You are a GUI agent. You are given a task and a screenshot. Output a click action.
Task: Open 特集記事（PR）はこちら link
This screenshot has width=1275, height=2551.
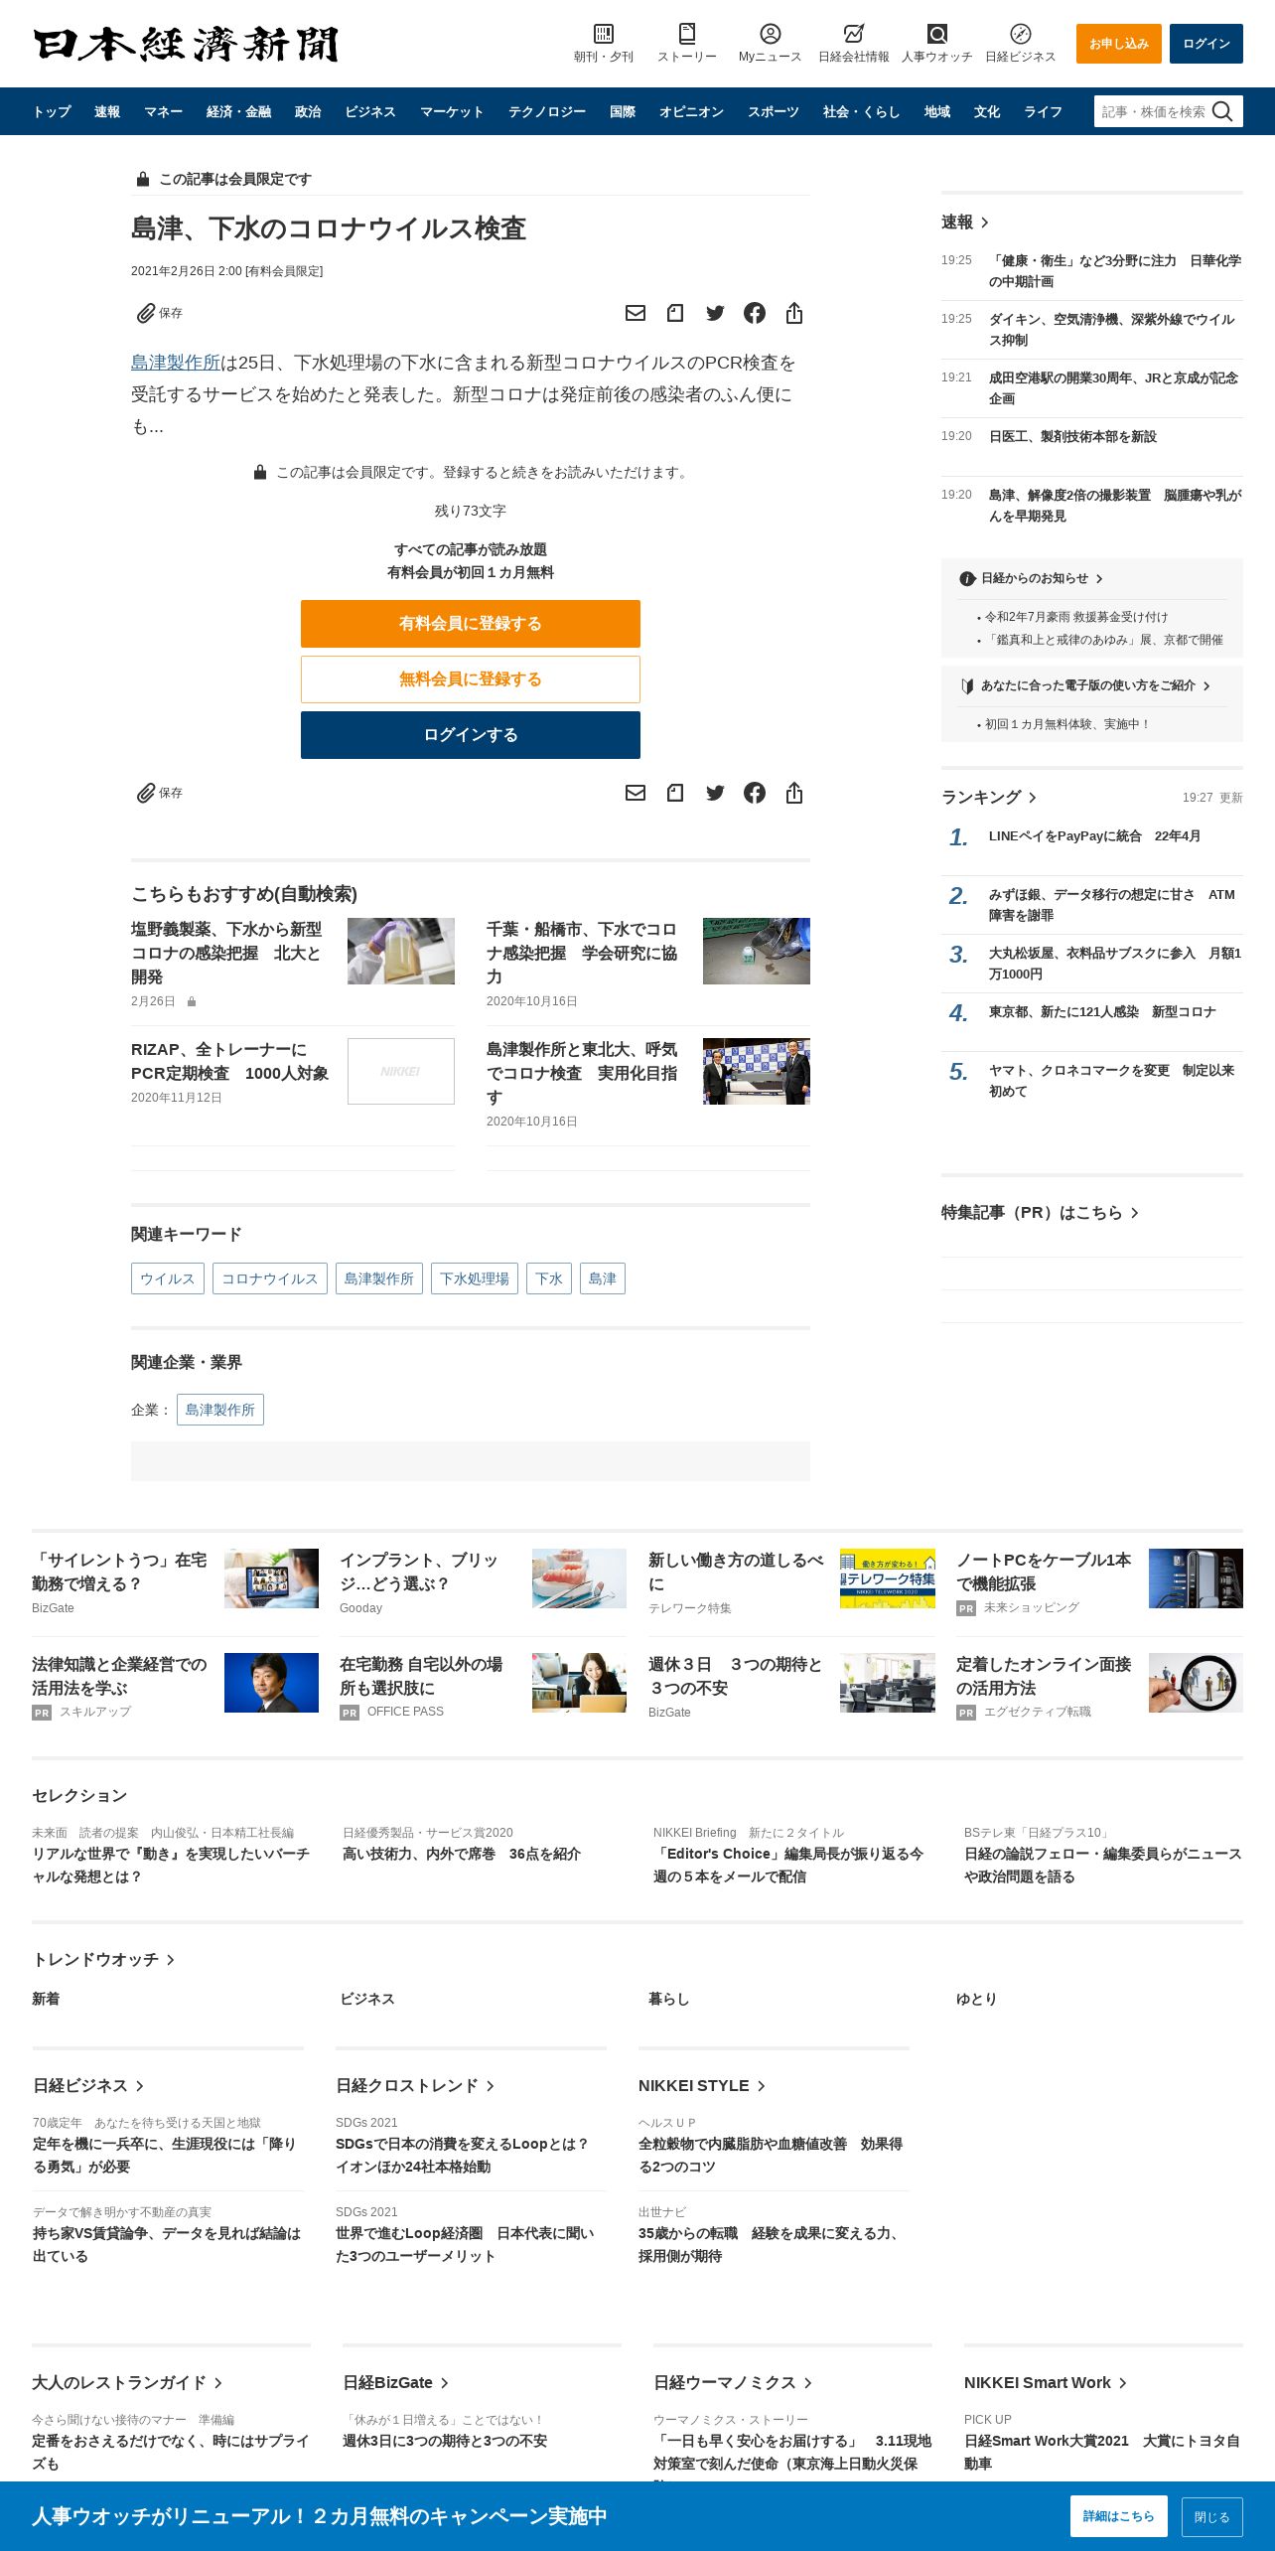tap(1040, 1212)
